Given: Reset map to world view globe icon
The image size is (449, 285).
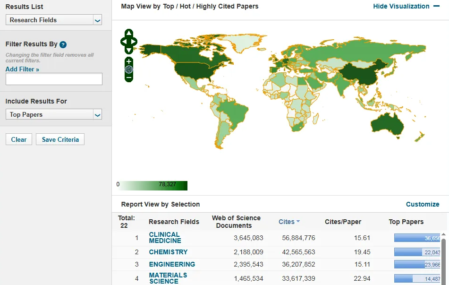Looking at the screenshot, I should (129, 69).
